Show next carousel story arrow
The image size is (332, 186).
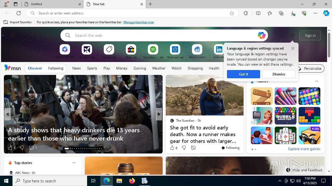pyautogui.click(x=159, y=114)
